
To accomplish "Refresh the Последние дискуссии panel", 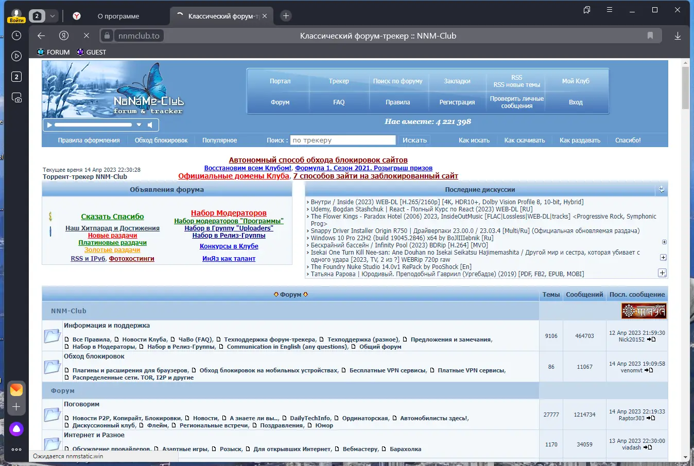I will (x=662, y=190).
